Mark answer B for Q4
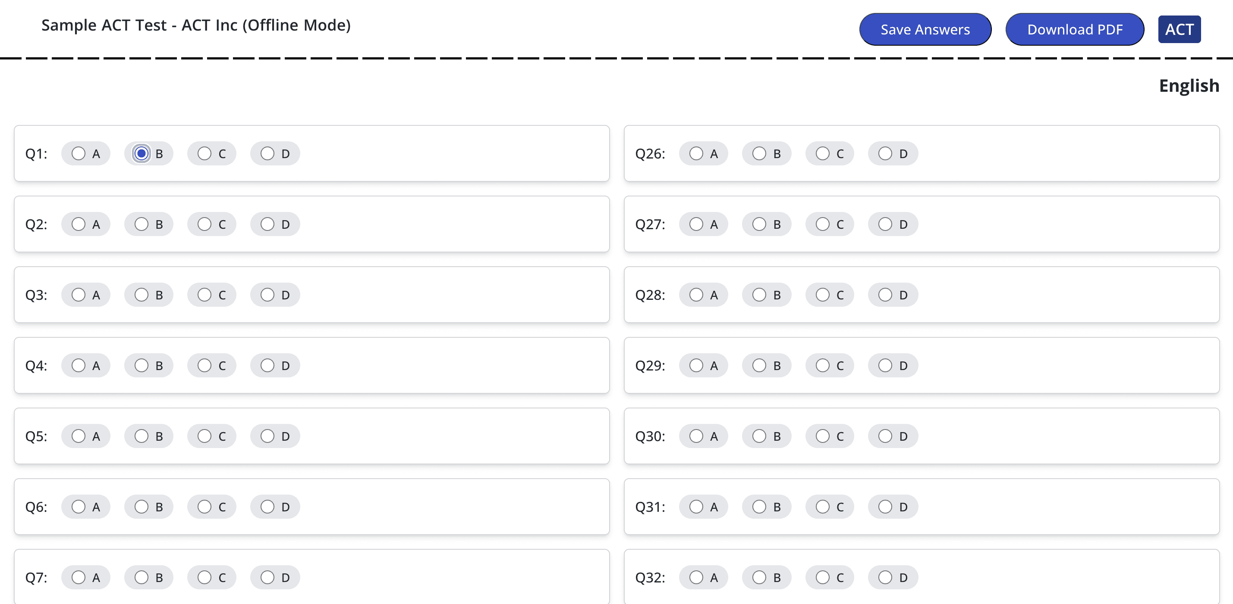Screen dimensions: 1233x604 click(141, 366)
